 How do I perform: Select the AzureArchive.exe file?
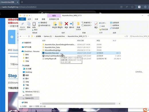point(52,53)
